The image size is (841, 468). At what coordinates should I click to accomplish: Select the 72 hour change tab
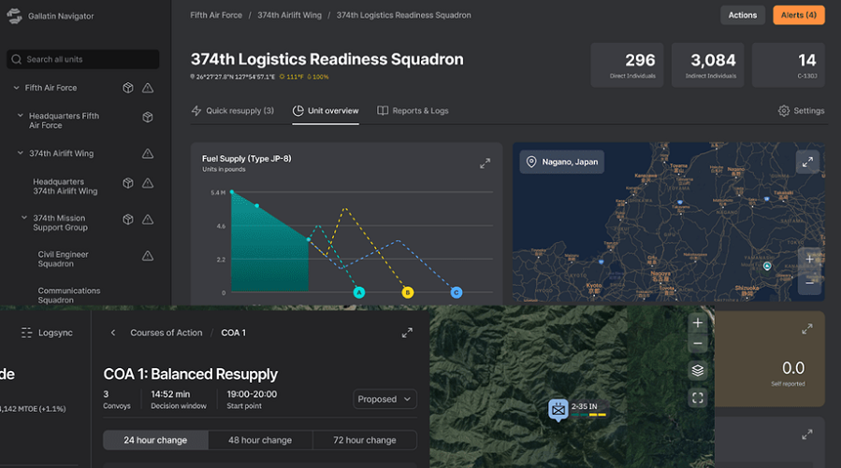(x=365, y=440)
